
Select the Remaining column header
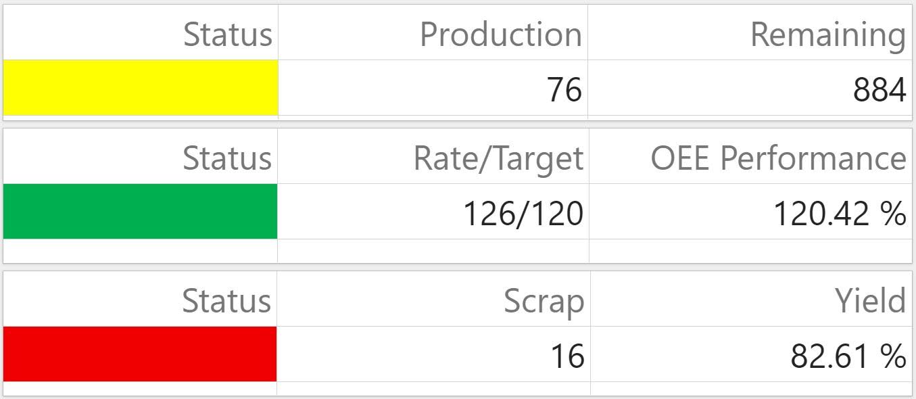827,34
